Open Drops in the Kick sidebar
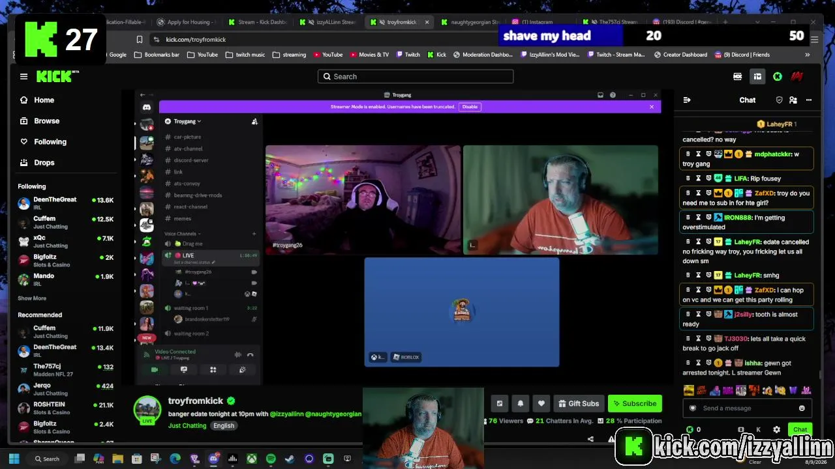 pos(37,162)
